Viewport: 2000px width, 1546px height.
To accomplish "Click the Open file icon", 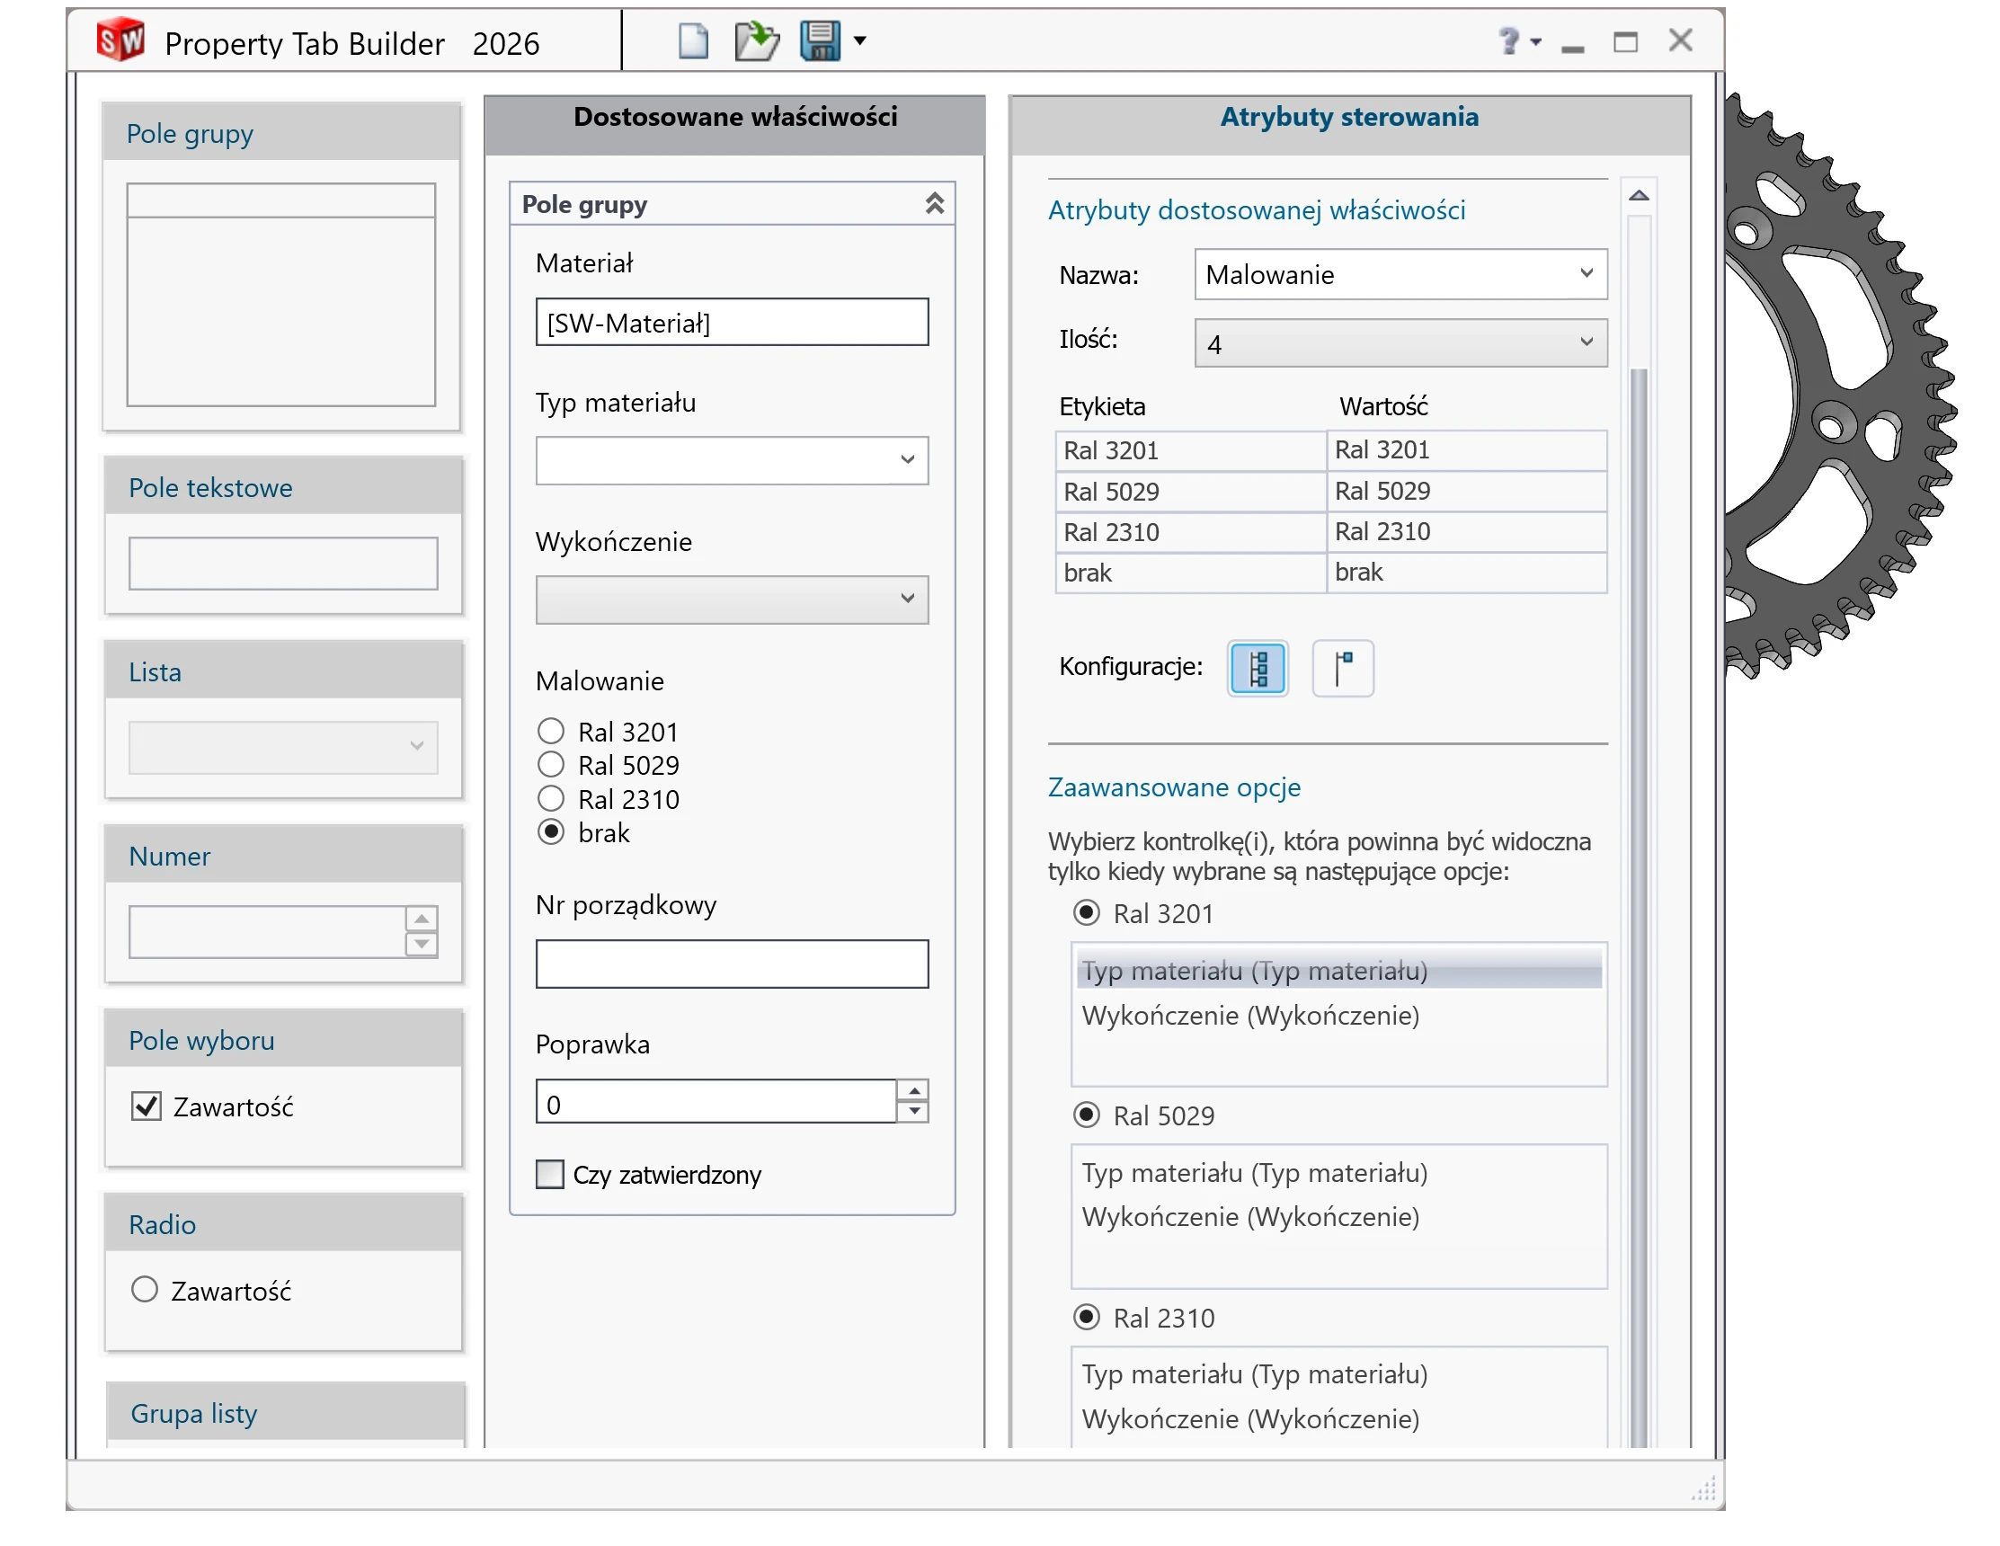I will (x=757, y=41).
